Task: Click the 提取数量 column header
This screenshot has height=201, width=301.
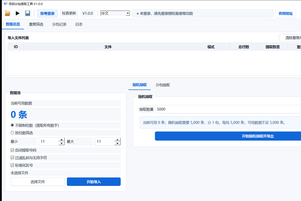Action: (x=273, y=47)
